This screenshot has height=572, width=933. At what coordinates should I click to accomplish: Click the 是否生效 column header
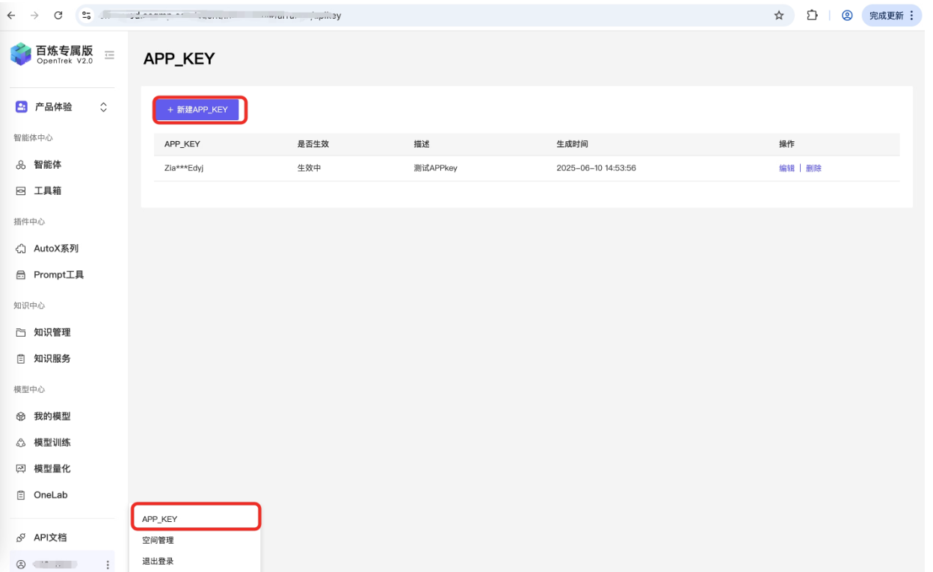click(313, 144)
